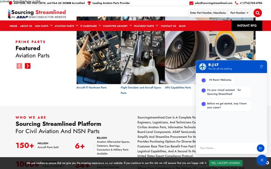This screenshot has height=169, width=271.
Task: Call the +1 (714)-705-4780 phone link
Action: coord(251,3)
